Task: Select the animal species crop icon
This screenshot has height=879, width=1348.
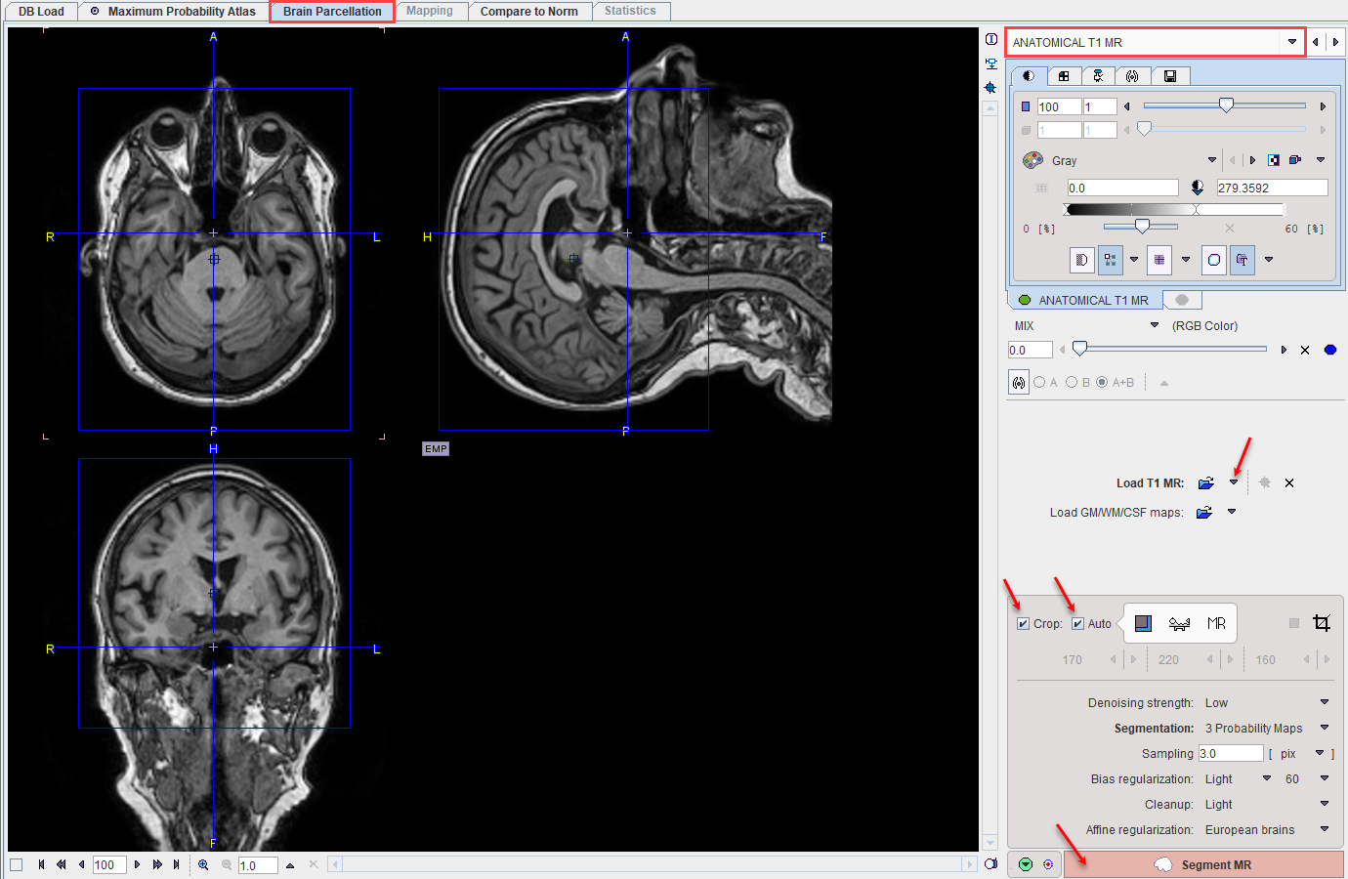Action: [1179, 623]
